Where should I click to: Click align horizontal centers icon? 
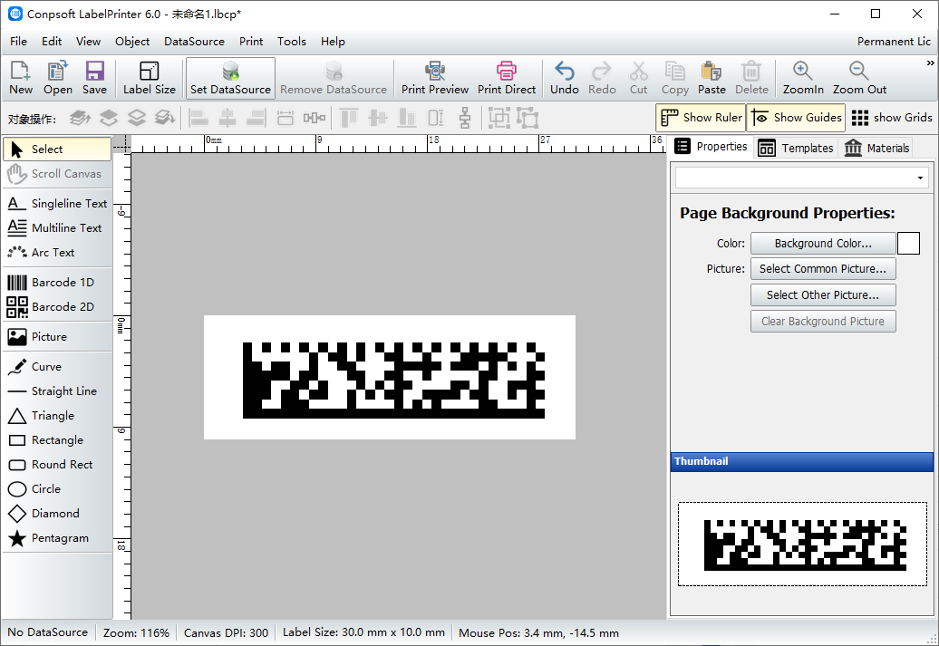pos(227,118)
